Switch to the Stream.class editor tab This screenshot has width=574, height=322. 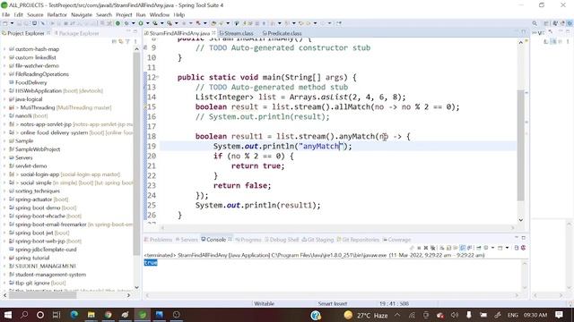point(237,33)
